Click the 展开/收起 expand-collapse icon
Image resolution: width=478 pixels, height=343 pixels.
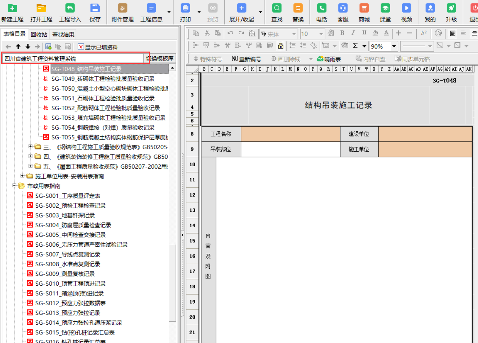coord(241,8)
